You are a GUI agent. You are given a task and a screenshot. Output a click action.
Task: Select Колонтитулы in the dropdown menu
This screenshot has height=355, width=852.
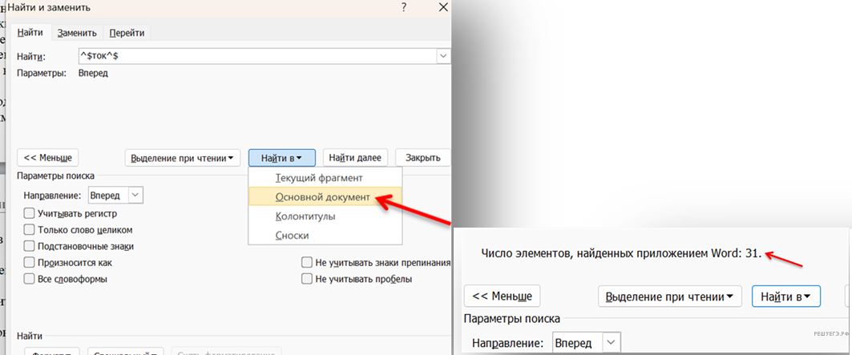click(305, 216)
